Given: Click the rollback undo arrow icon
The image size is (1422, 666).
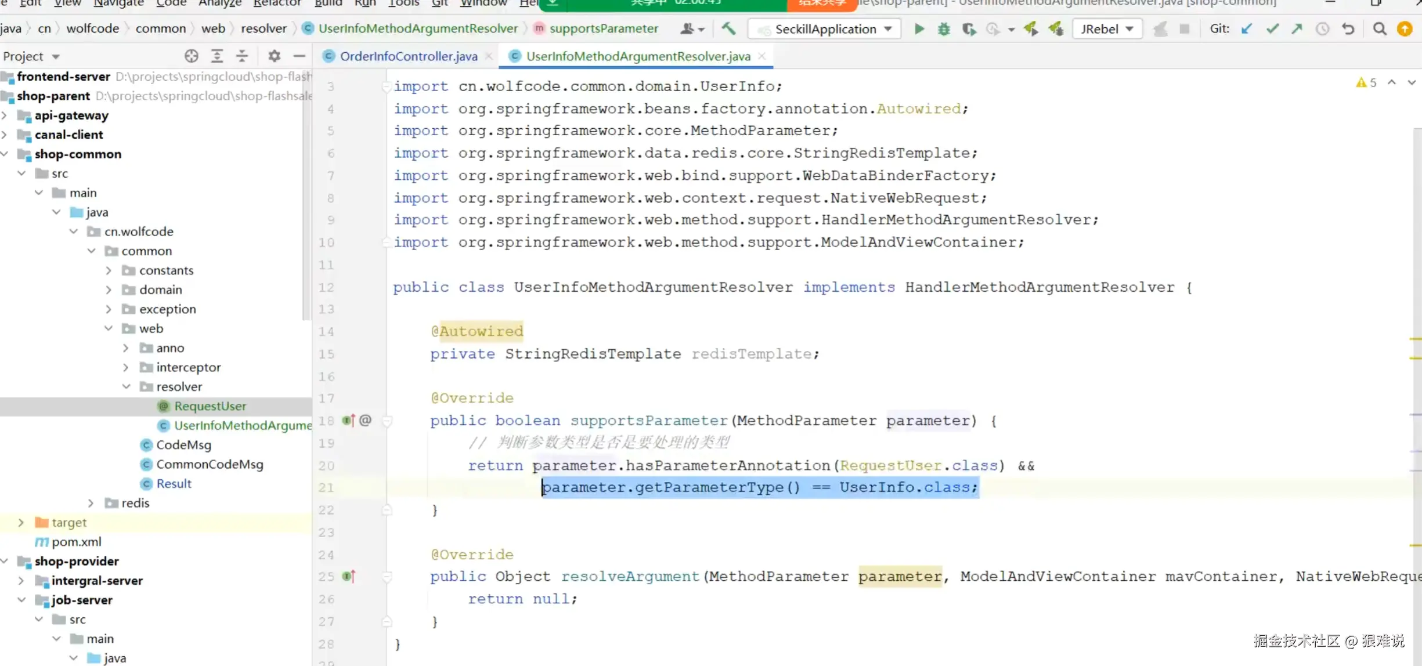Looking at the screenshot, I should 1348,28.
